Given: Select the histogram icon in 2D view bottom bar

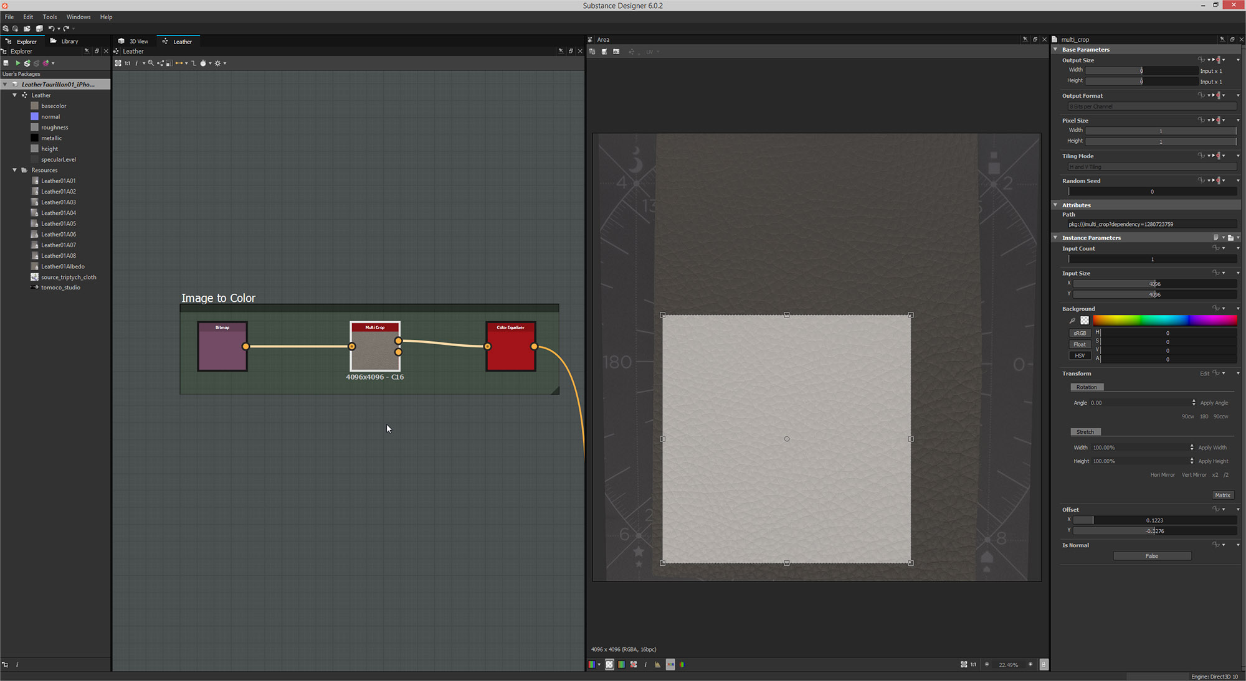Looking at the screenshot, I should [657, 665].
